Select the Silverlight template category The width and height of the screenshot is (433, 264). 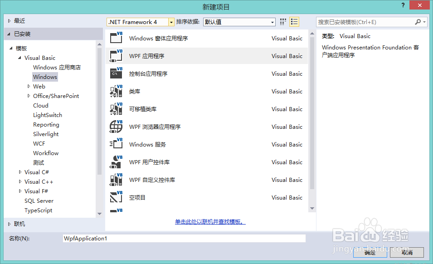pos(46,134)
